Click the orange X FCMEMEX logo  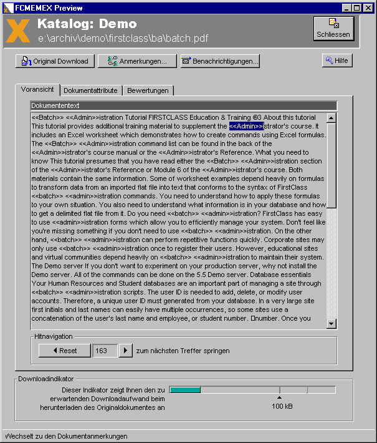[x=18, y=31]
